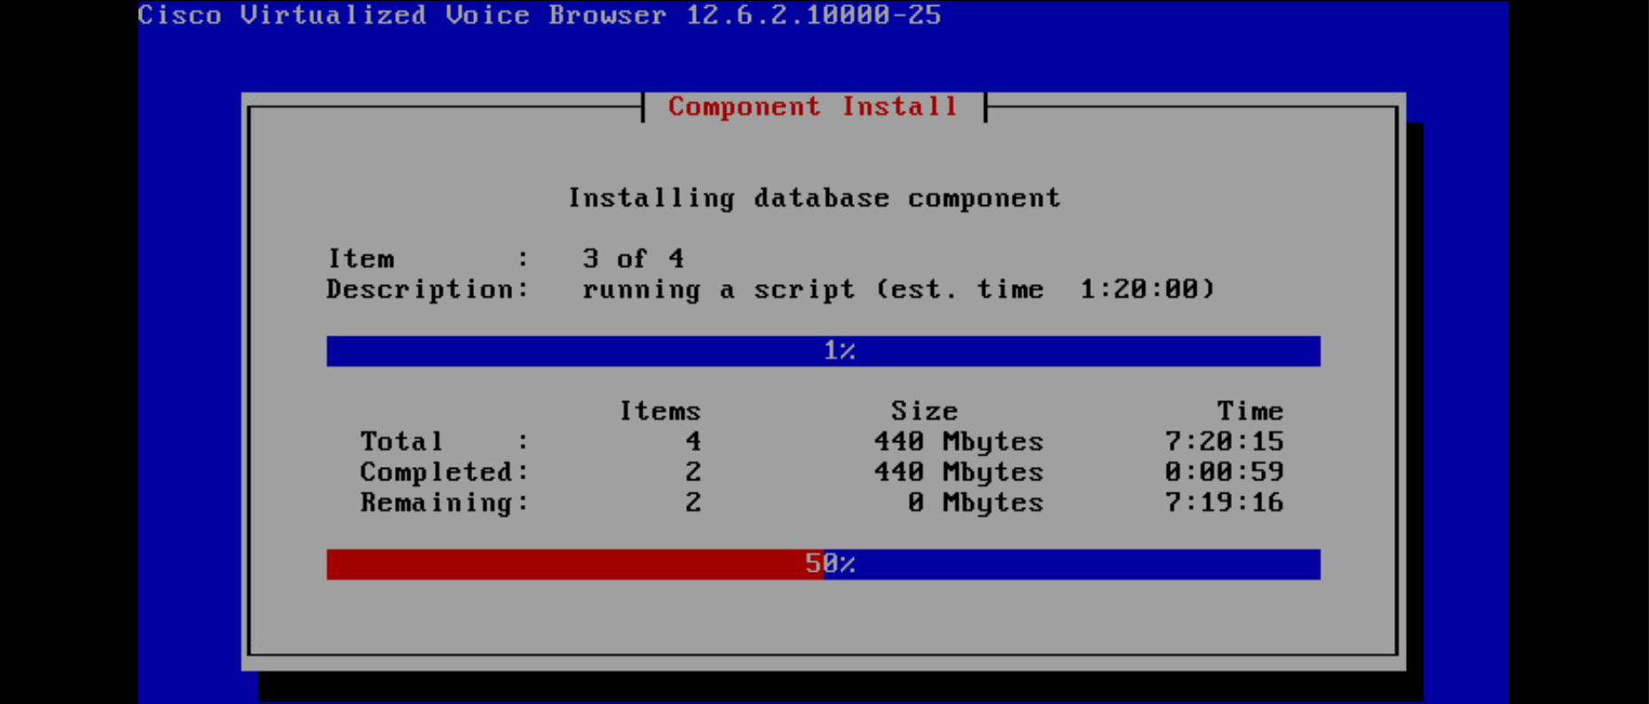Click the Item label
1649x704 pixels.
pyautogui.click(x=361, y=259)
